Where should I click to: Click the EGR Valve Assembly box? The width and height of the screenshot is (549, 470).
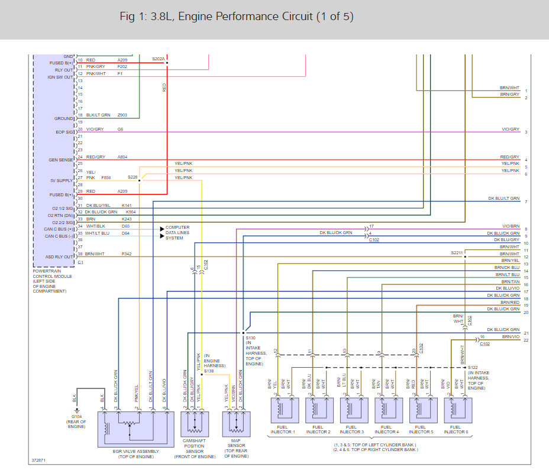(x=136, y=429)
